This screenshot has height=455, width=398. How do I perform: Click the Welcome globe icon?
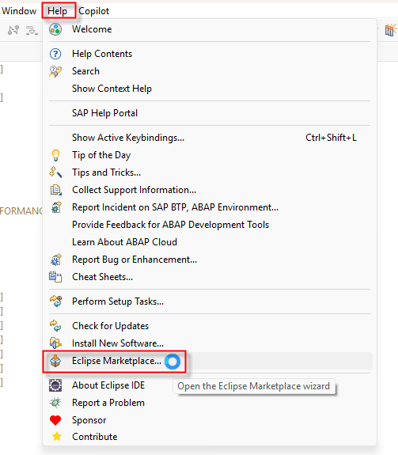(x=55, y=29)
